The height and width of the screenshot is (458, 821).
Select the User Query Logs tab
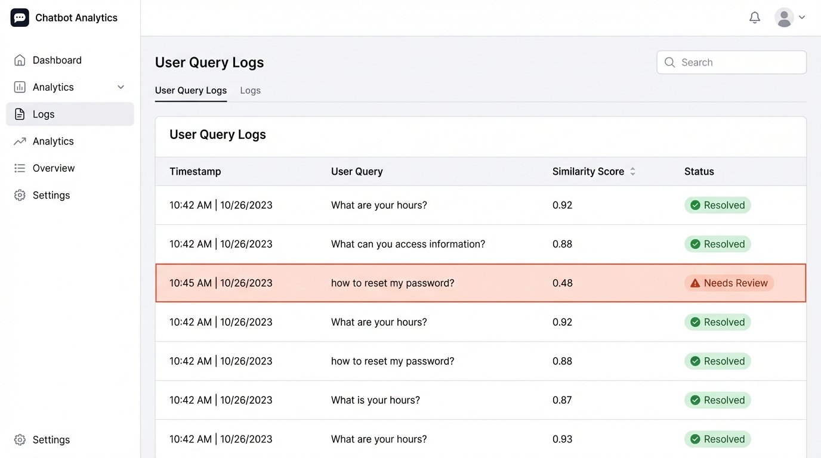click(191, 90)
